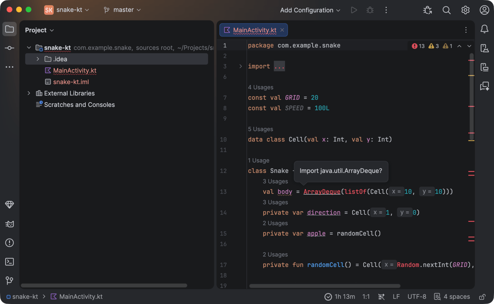Screen dimensions: 494x304
Task: Open the Search Everywhere magnifier
Action: tap(447, 10)
